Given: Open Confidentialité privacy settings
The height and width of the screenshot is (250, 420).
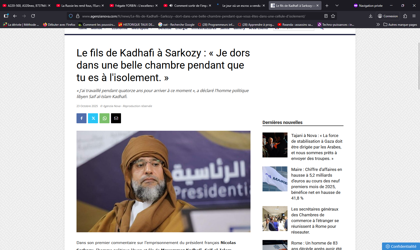Looking at the screenshot, I should 401,246.
